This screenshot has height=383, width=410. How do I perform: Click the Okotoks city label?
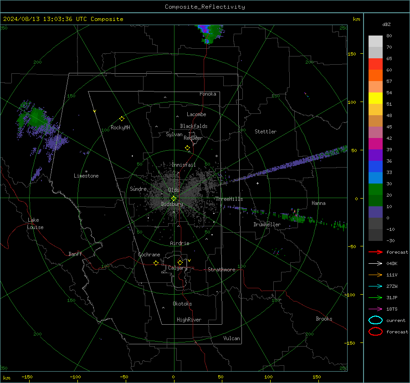(x=182, y=304)
